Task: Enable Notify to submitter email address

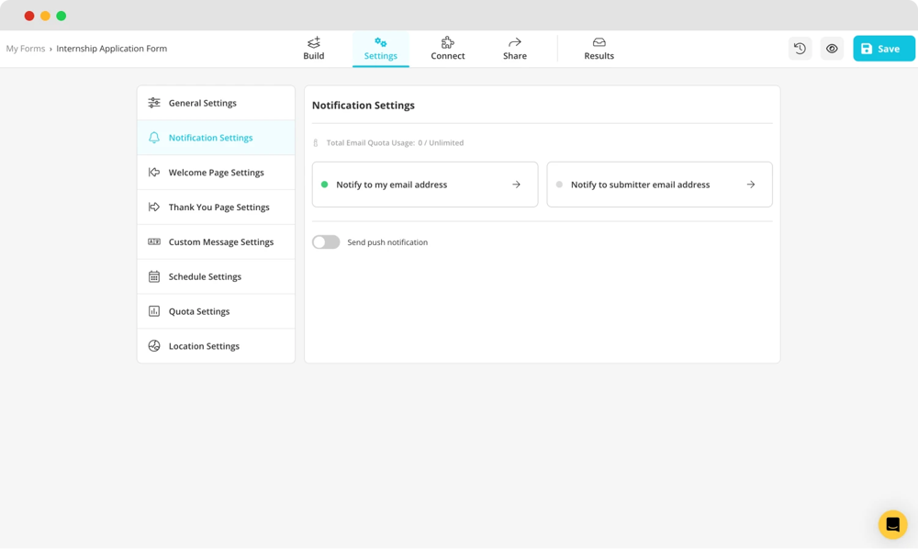Action: click(561, 184)
